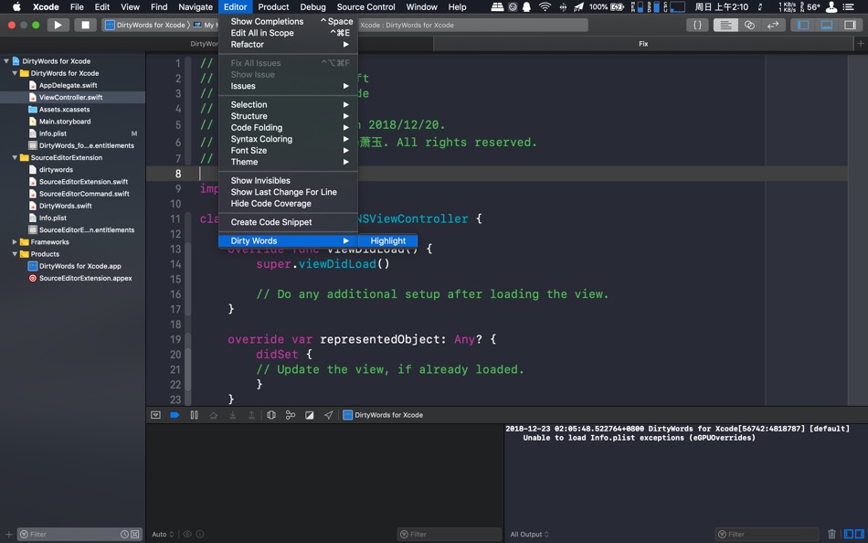Viewport: 868px width, 543px height.
Task: Toggle the Inspectors (right) panel
Action: coord(849,25)
